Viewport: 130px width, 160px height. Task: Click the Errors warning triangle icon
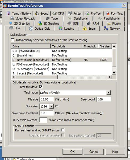click(x=85, y=29)
